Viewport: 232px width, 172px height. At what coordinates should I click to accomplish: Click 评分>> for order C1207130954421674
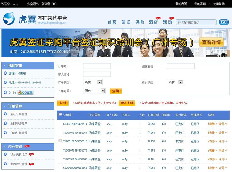tap(223, 124)
